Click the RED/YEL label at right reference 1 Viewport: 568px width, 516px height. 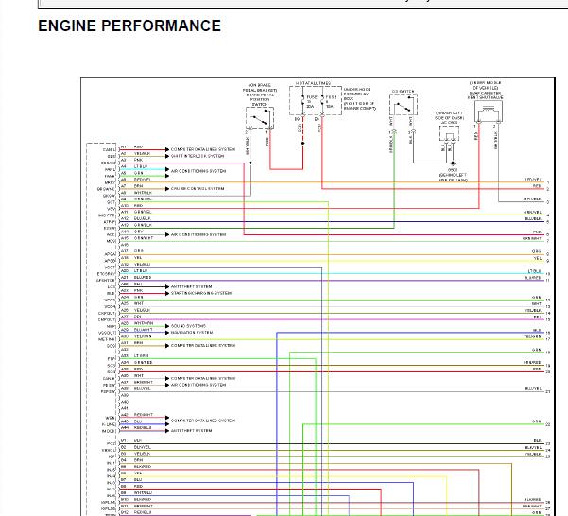click(x=532, y=180)
